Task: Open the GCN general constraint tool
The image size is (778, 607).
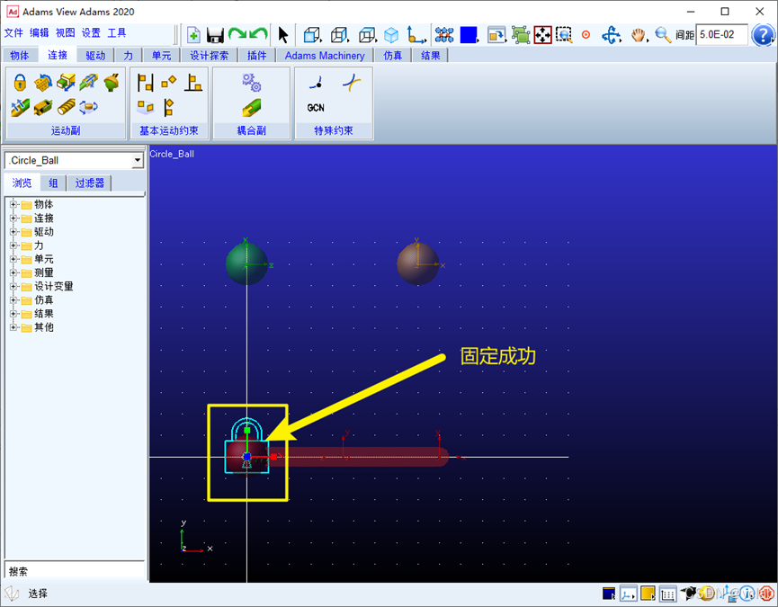Action: tap(316, 108)
